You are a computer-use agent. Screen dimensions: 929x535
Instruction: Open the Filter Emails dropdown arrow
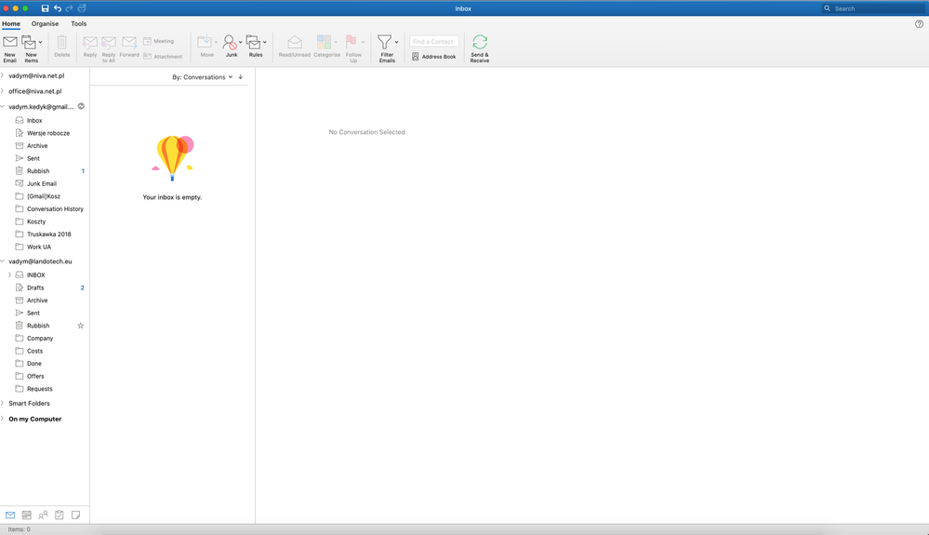coord(396,42)
